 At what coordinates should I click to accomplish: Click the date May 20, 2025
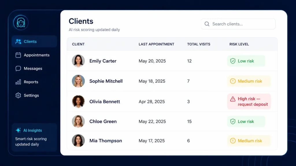pos(152,61)
